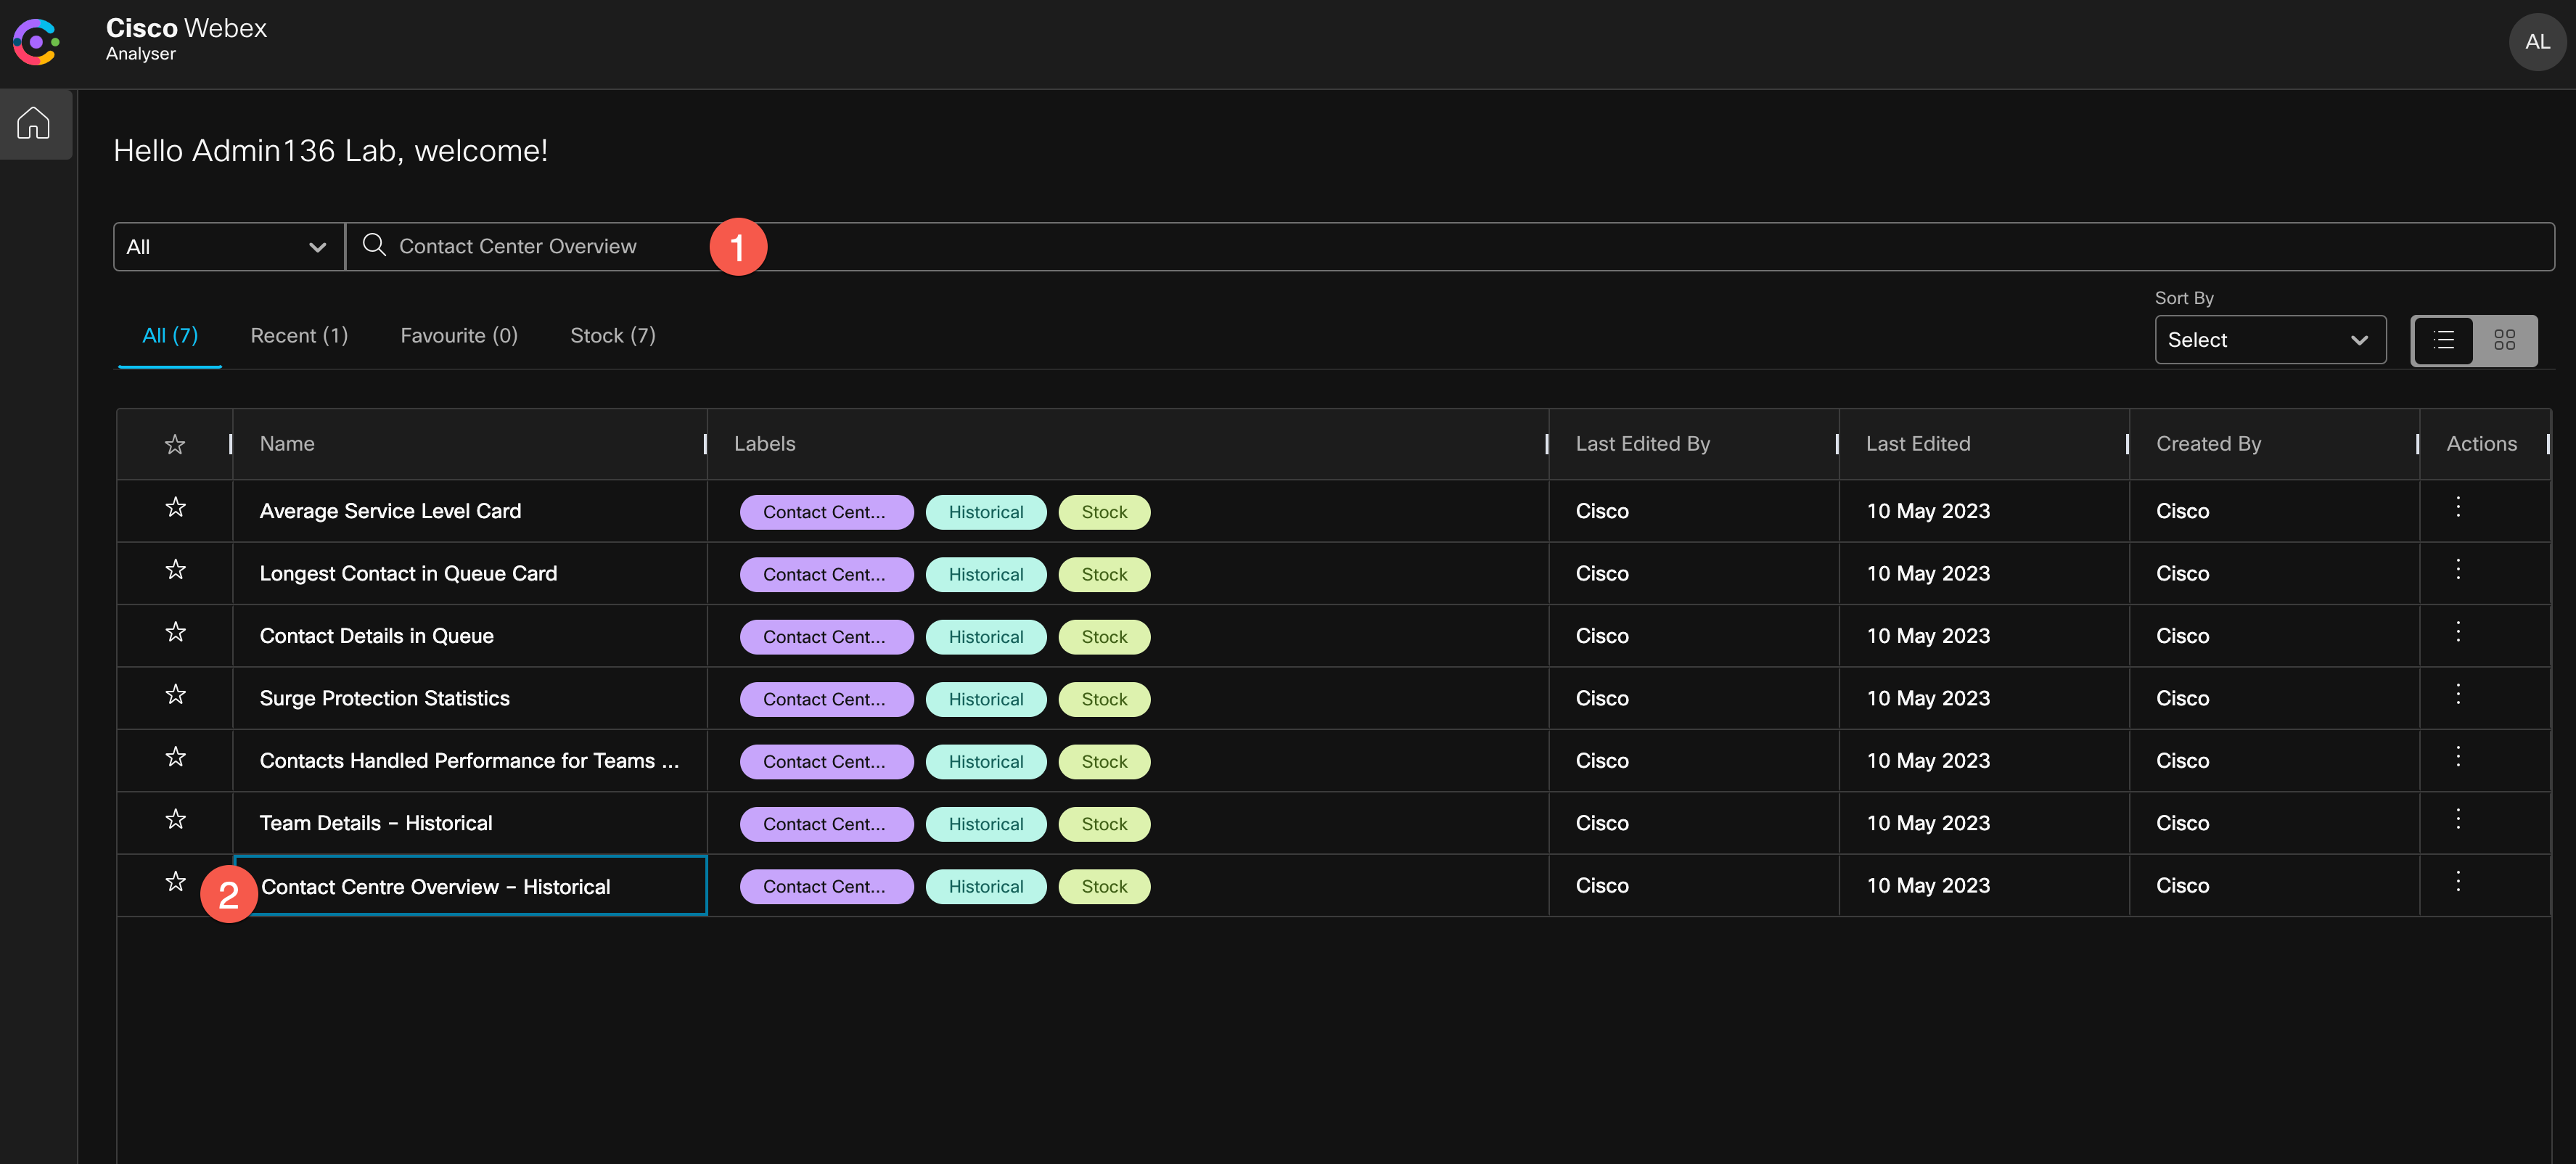This screenshot has height=1164, width=2576.
Task: Star the Contact Details in Queue report
Action: point(175,632)
